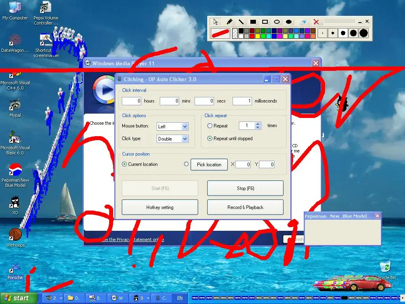Viewport: 405px width, 304px height.
Task: Increase repeat times with up arrow
Action: [257, 124]
